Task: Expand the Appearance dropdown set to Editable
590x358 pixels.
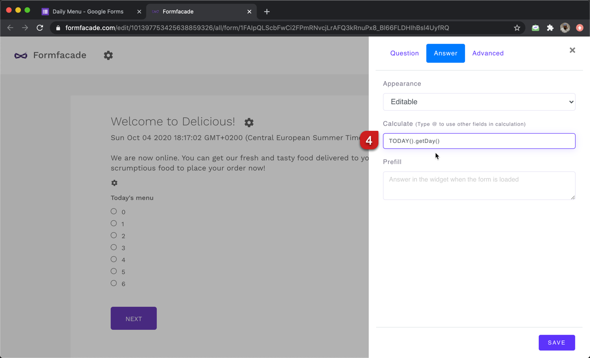Action: click(x=479, y=102)
